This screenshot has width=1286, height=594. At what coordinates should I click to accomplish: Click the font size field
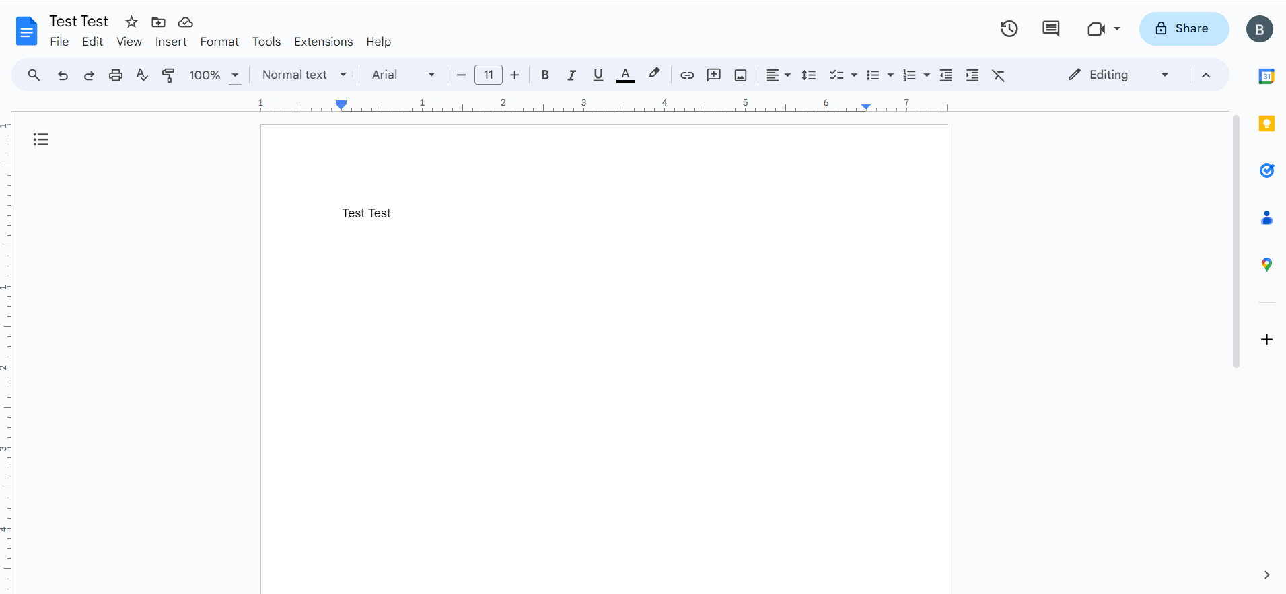pos(488,75)
